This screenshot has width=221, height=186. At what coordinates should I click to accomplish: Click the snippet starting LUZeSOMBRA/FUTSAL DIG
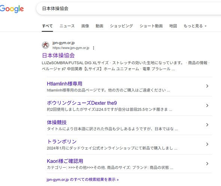tap(125, 66)
